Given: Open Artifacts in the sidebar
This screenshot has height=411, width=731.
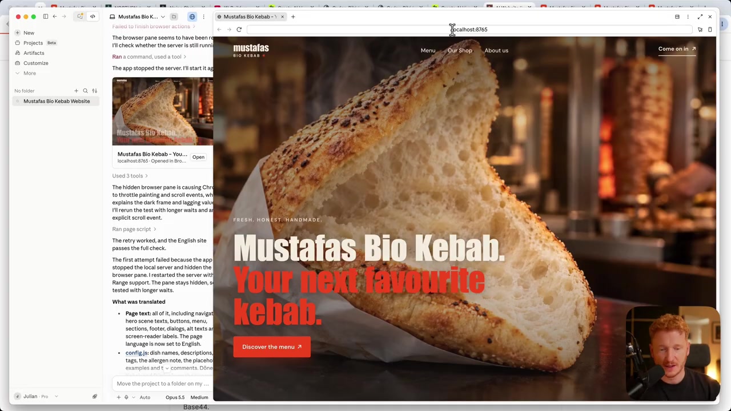Looking at the screenshot, I should [34, 53].
